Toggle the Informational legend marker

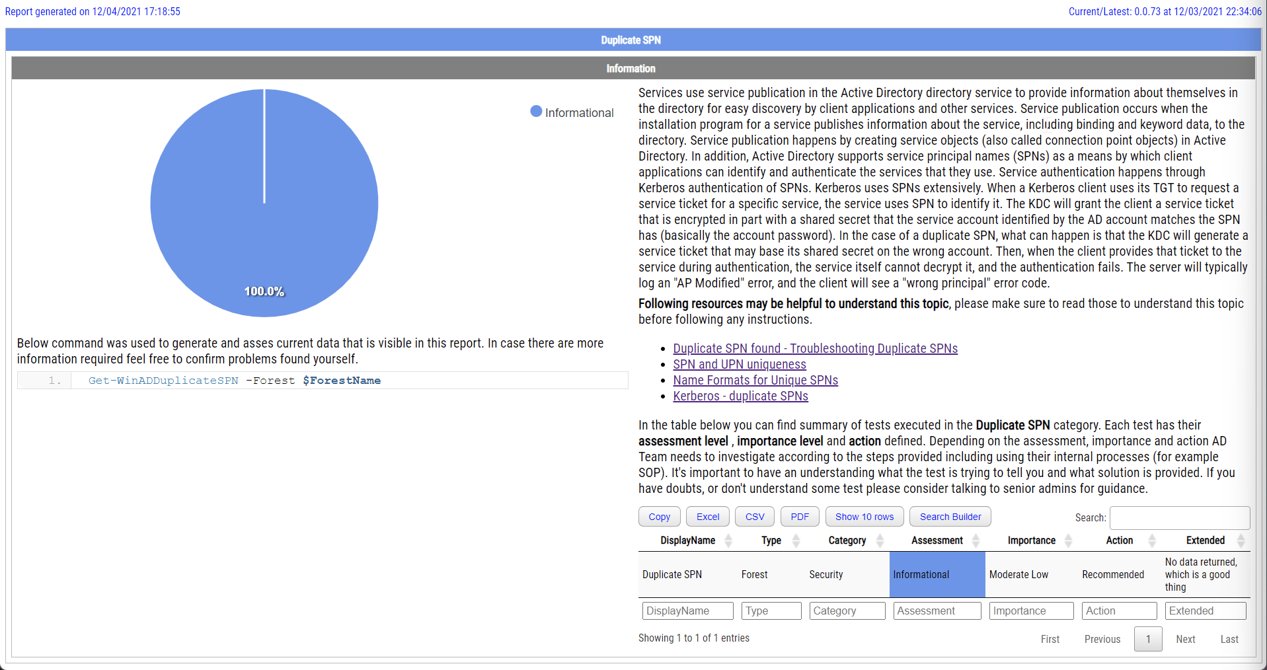click(536, 112)
